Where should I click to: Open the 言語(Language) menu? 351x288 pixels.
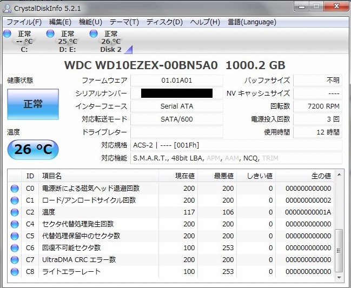252,22
